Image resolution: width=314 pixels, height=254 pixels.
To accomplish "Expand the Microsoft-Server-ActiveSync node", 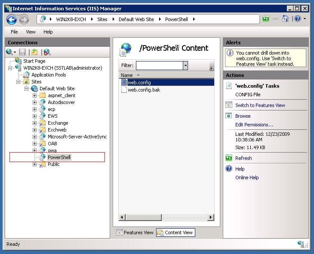I will point(35,137).
